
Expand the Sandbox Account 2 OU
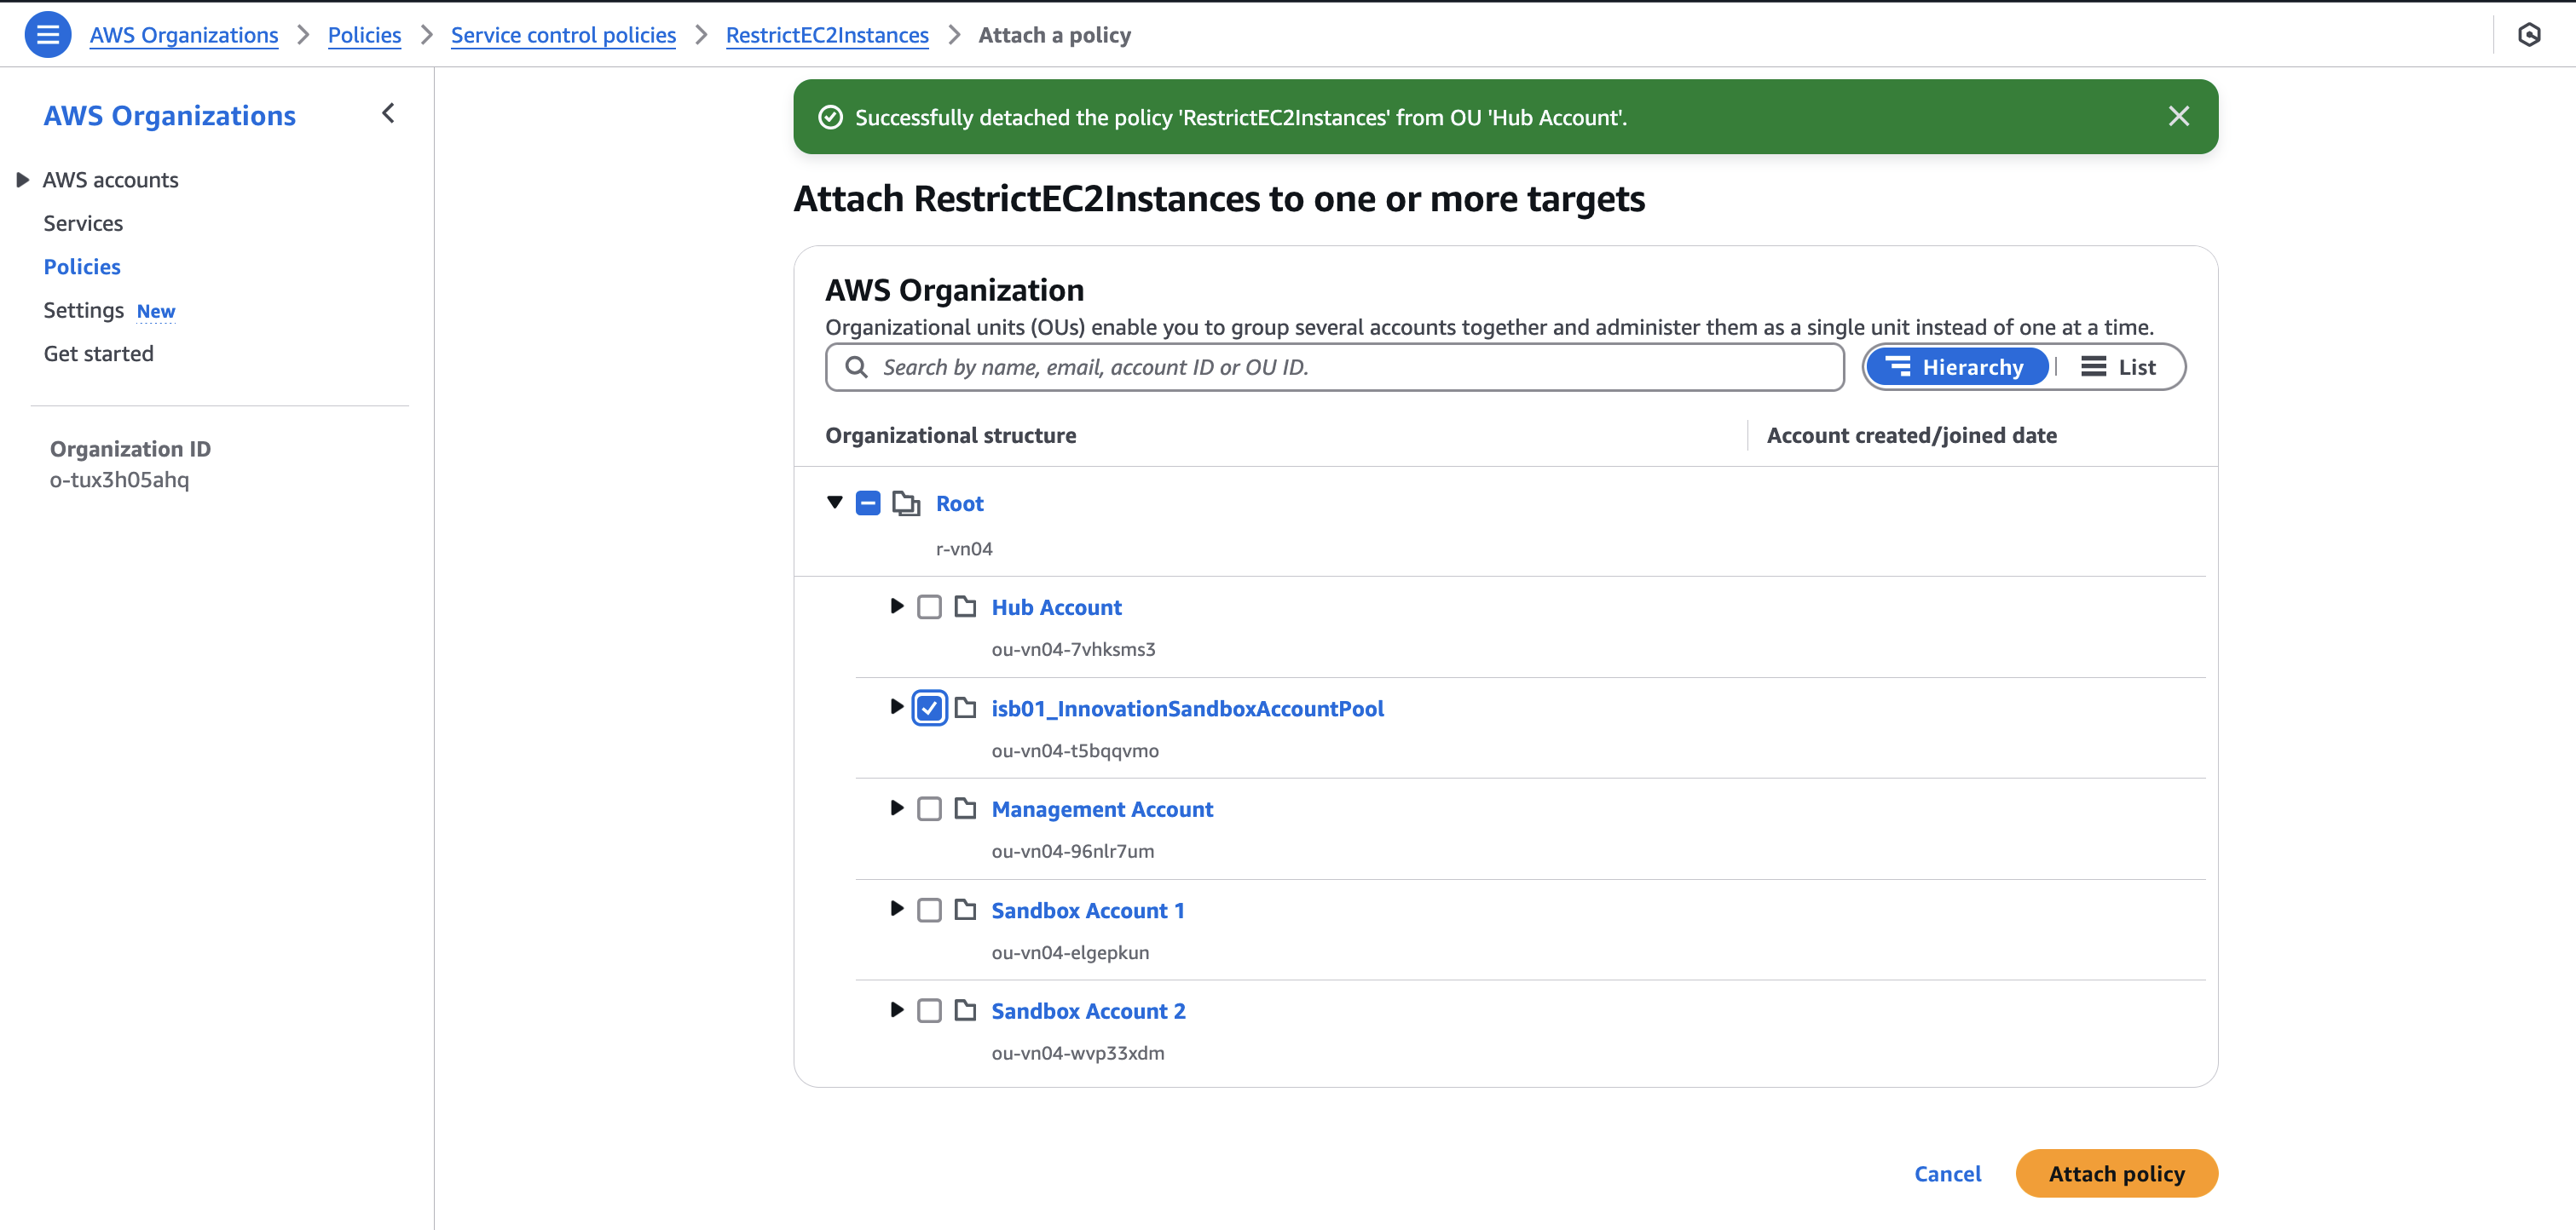897,1010
